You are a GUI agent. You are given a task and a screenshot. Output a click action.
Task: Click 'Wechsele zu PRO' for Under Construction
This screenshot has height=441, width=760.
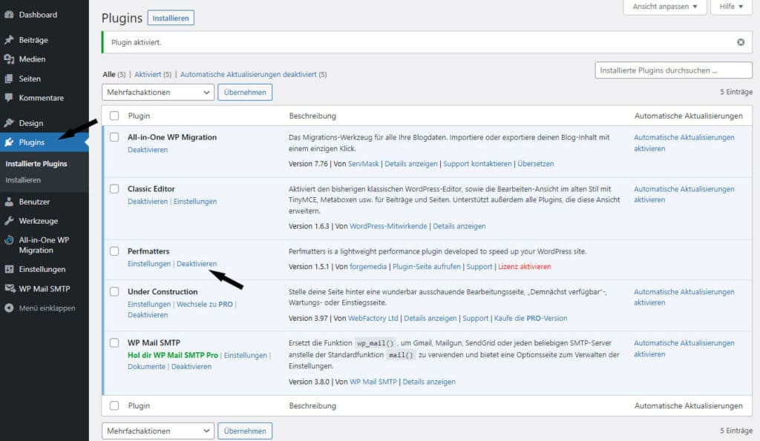pos(205,304)
